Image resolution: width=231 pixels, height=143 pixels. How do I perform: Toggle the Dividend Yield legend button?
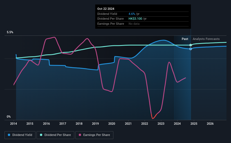[20, 135]
